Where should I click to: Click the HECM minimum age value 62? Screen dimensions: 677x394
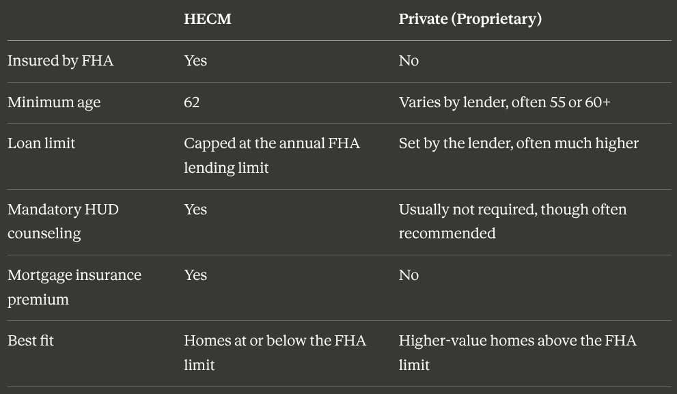click(192, 102)
